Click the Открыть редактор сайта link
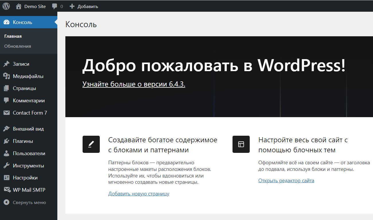Screen dimensions: 373x220 tap(286, 181)
